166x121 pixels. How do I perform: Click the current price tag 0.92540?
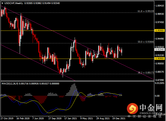point(160,50)
